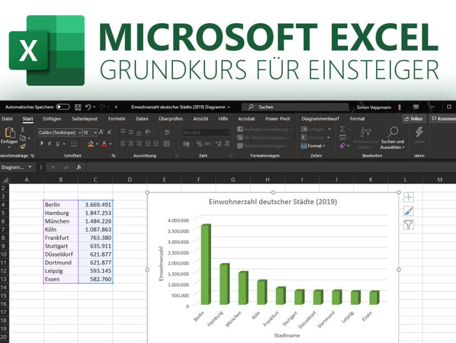Open the Power Pivot tab
456x343 pixels.
277,118
